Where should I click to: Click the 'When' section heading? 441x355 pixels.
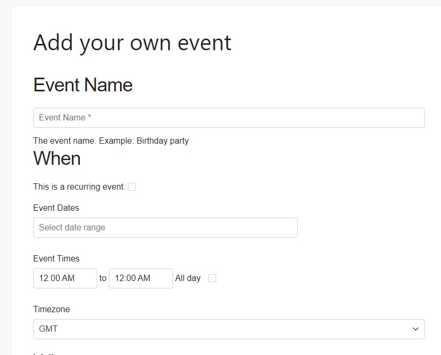tap(57, 158)
